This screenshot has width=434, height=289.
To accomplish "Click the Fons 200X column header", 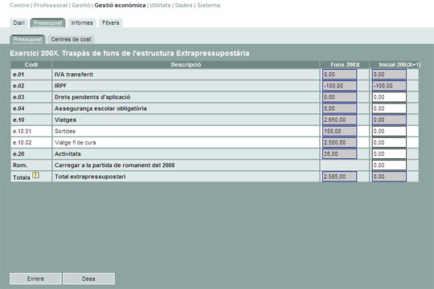I will [345, 65].
